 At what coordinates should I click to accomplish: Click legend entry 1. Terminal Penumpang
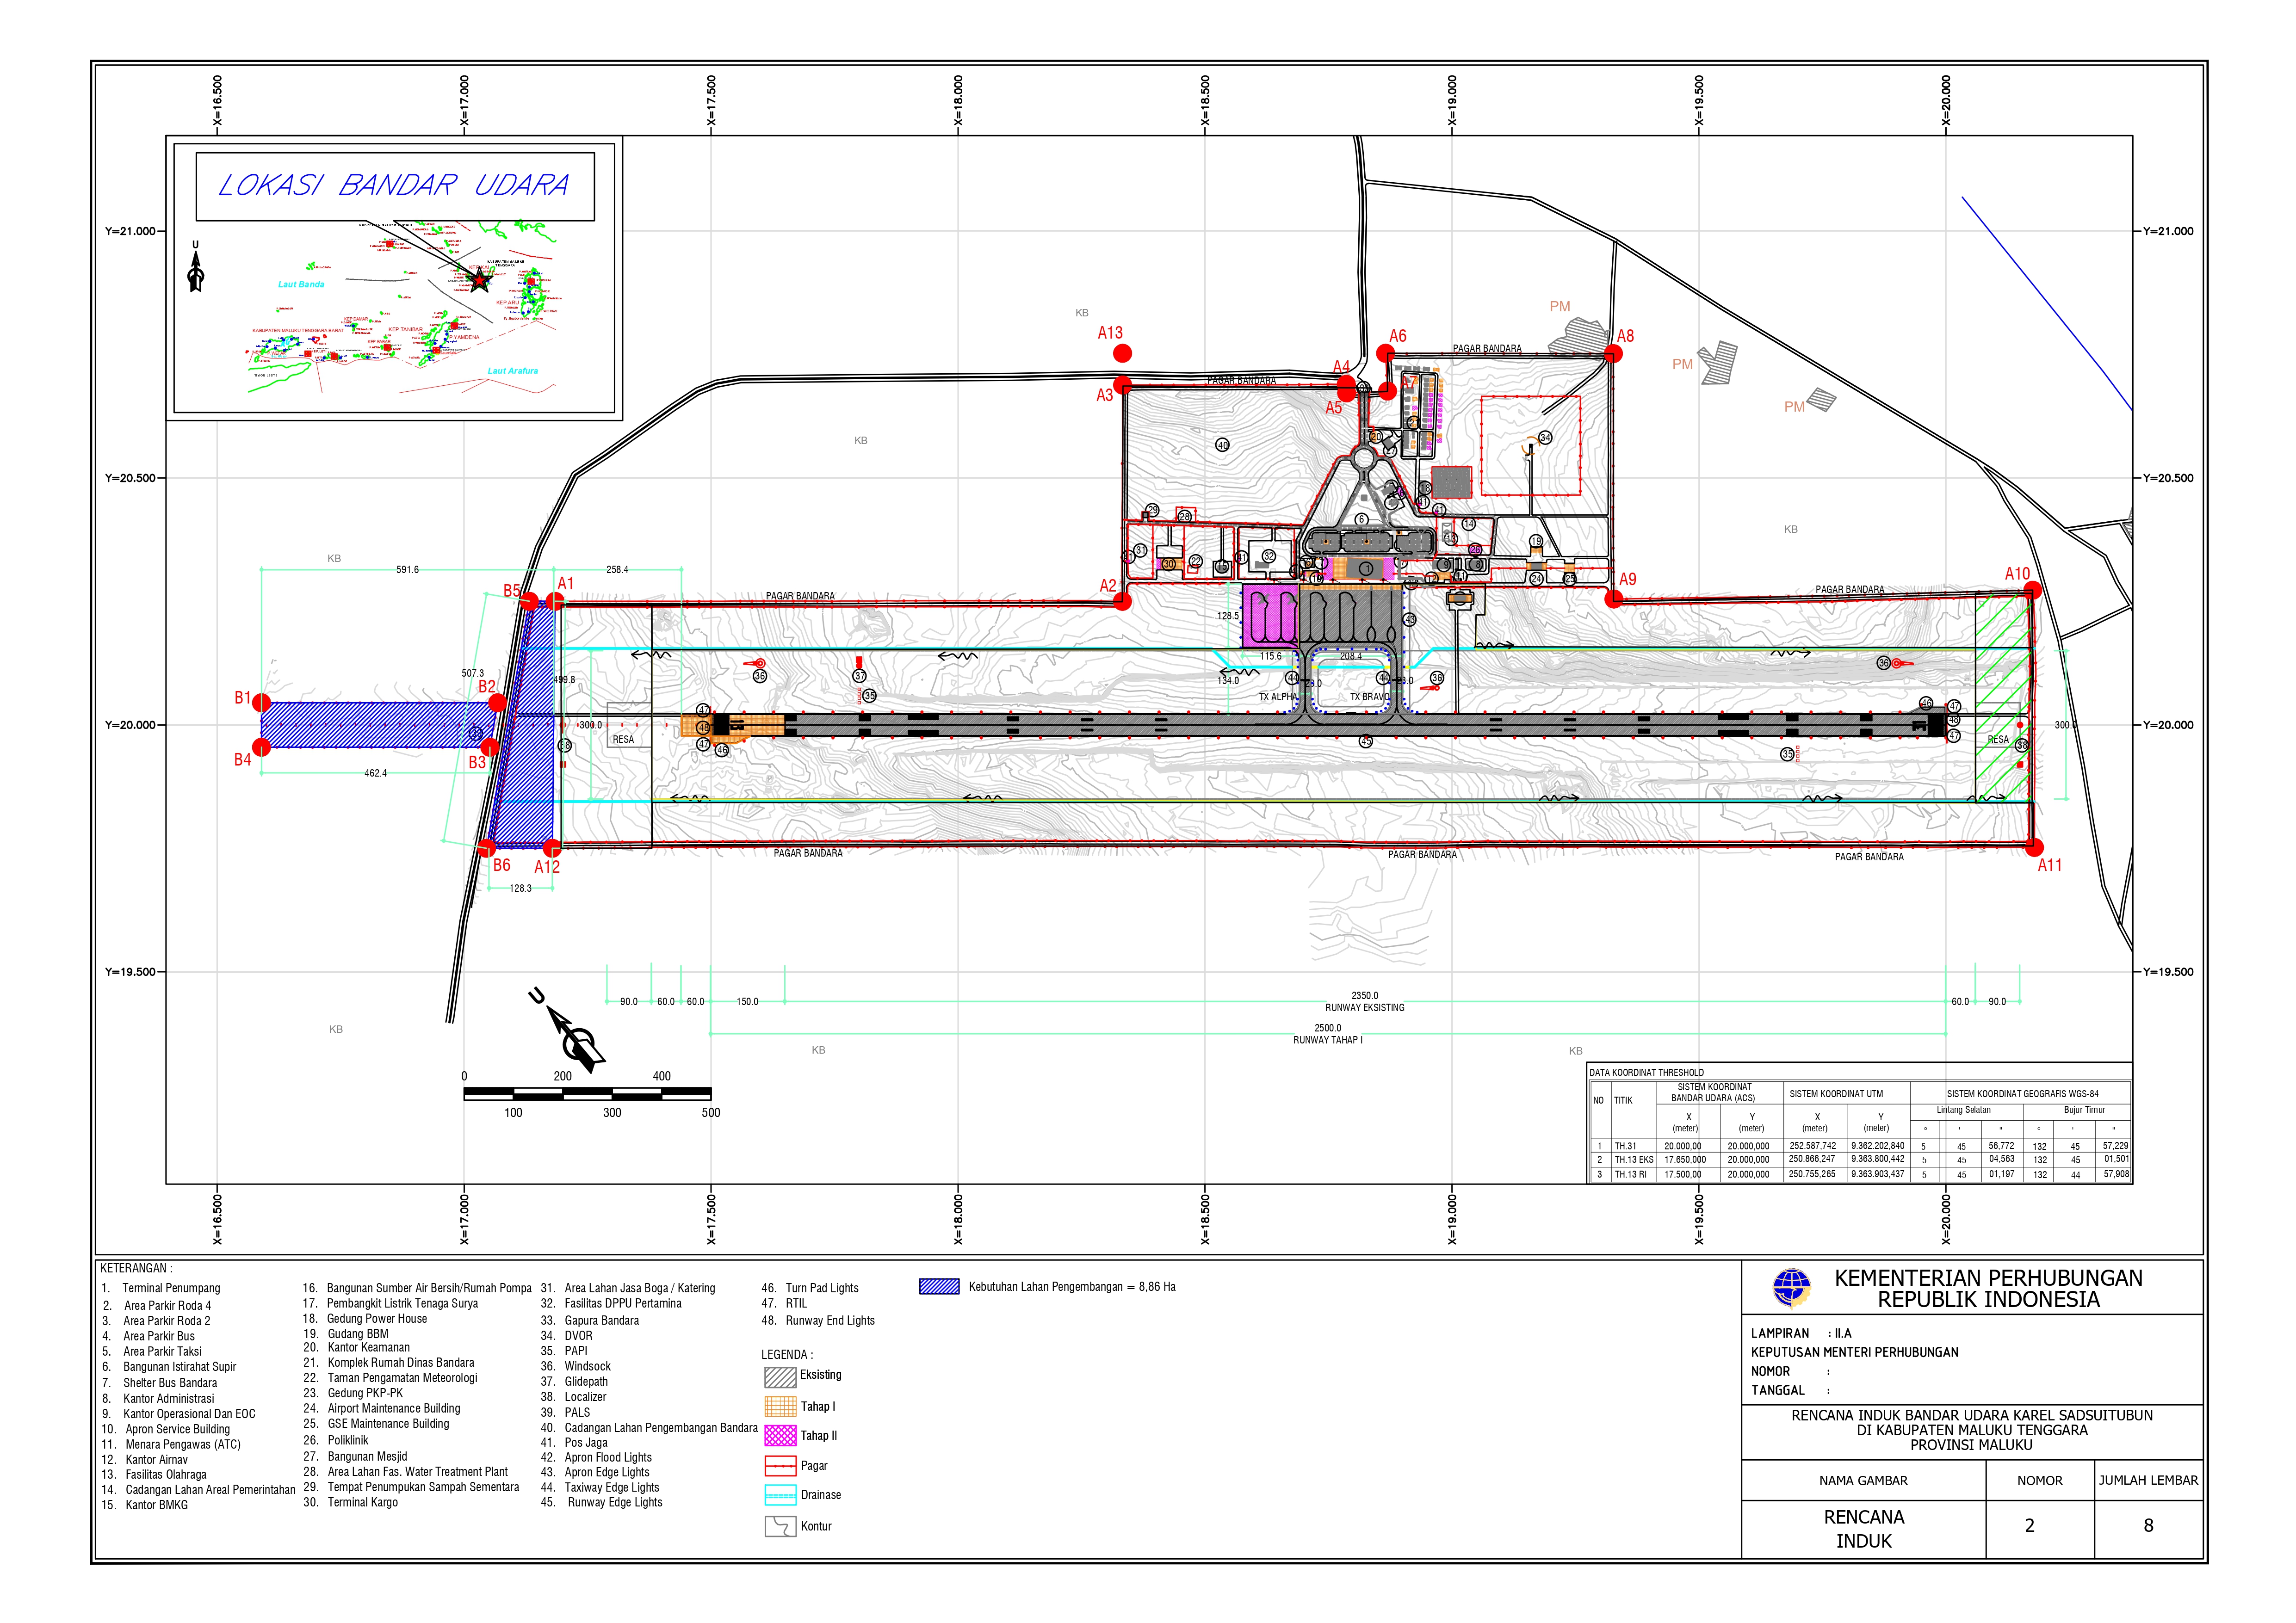tap(161, 1288)
